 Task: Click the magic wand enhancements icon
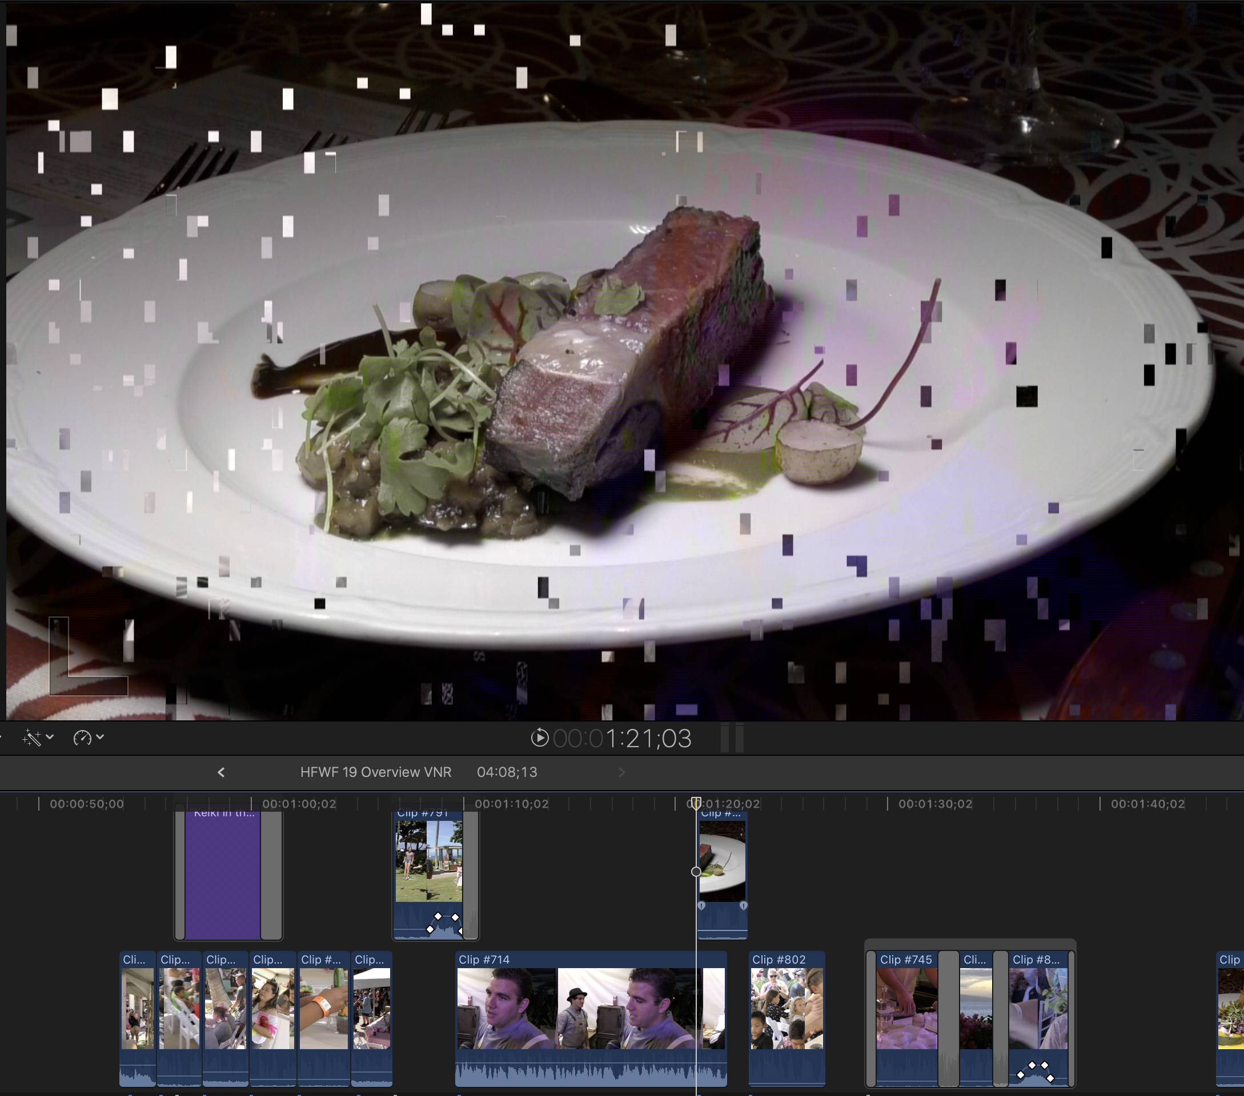tap(31, 738)
